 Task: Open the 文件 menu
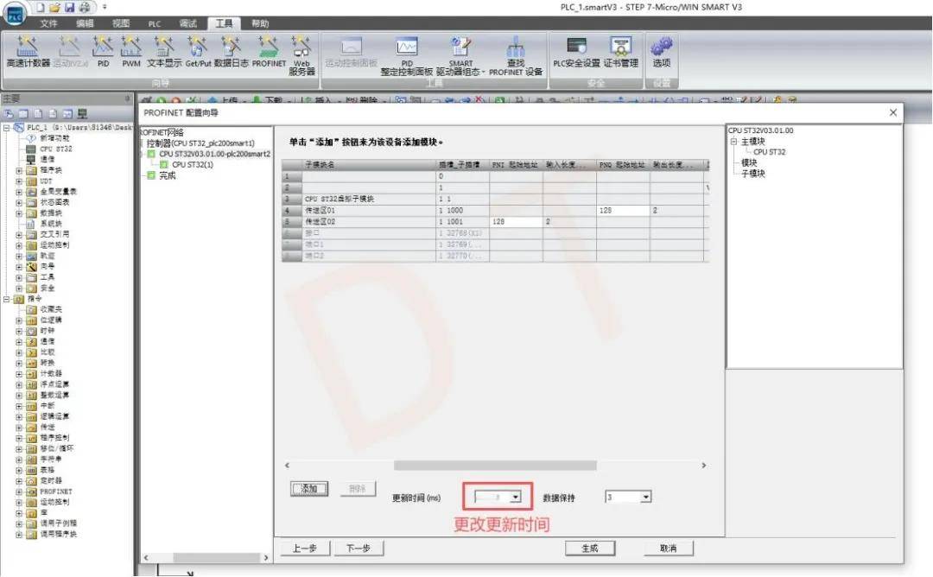pyautogui.click(x=48, y=23)
